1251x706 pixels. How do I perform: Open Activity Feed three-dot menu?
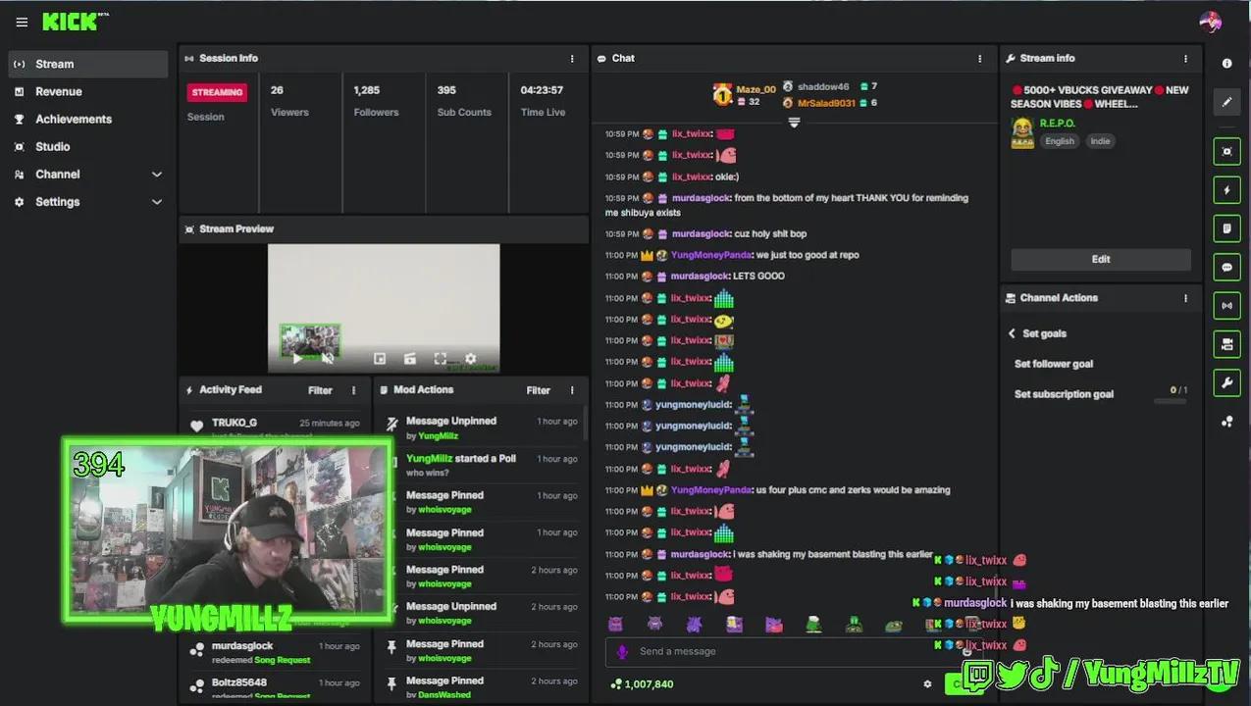354,390
